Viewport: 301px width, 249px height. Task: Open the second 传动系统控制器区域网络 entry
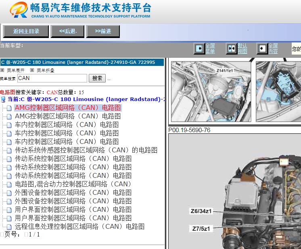point(73,167)
